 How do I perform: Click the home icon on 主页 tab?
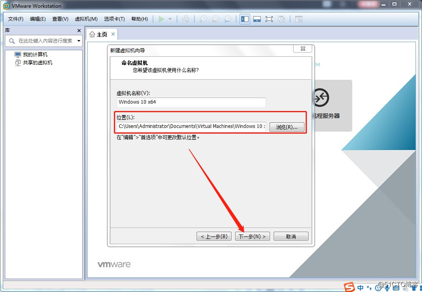pyautogui.click(x=92, y=34)
